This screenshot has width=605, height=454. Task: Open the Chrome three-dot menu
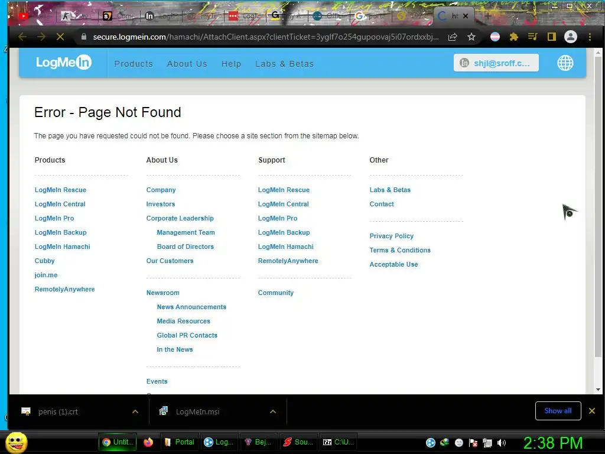pos(590,37)
